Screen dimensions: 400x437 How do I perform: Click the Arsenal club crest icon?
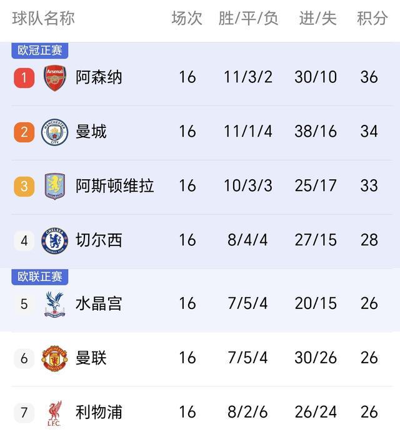54,77
